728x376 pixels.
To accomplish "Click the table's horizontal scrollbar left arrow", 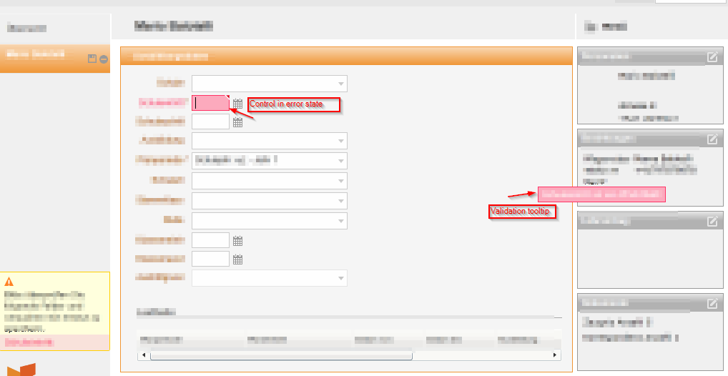I will pyautogui.click(x=144, y=355).
